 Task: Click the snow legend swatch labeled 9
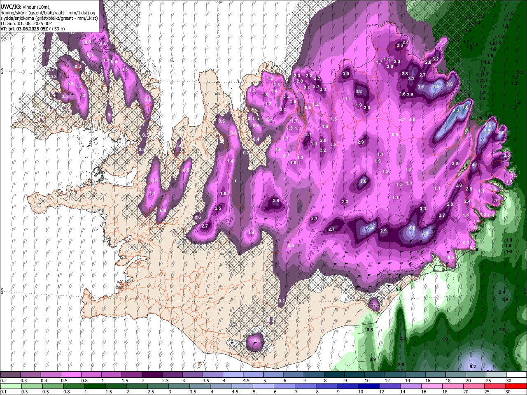click(x=354, y=375)
